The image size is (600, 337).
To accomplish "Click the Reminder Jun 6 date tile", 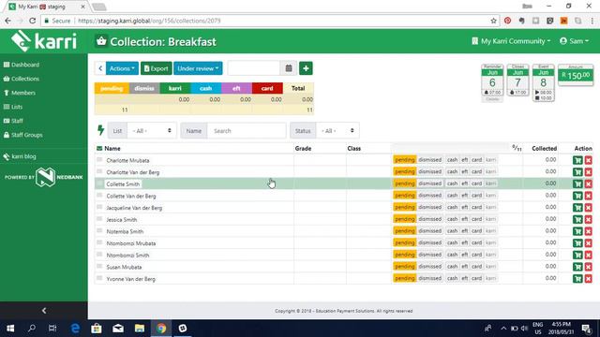I will tap(492, 83).
